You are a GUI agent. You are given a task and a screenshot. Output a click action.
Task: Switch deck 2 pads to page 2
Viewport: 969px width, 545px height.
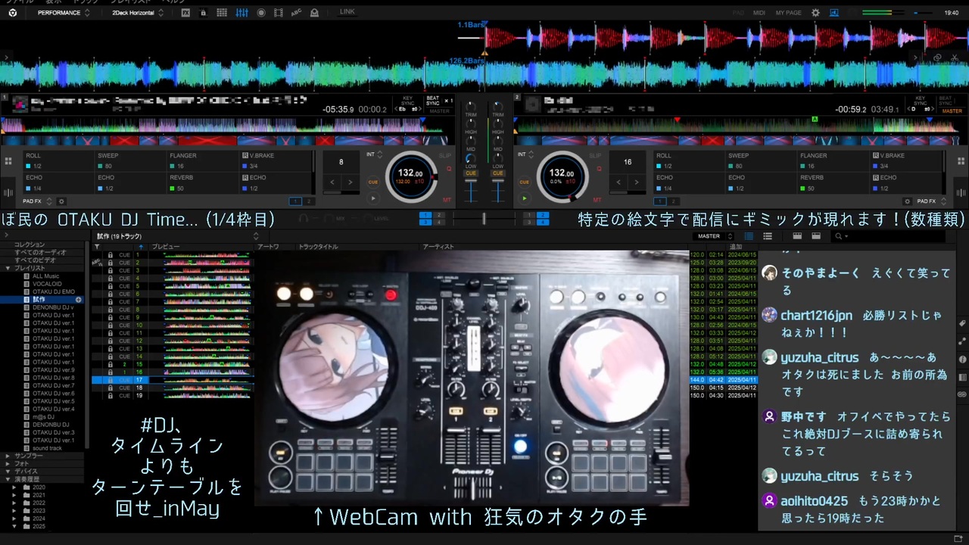[x=673, y=201]
